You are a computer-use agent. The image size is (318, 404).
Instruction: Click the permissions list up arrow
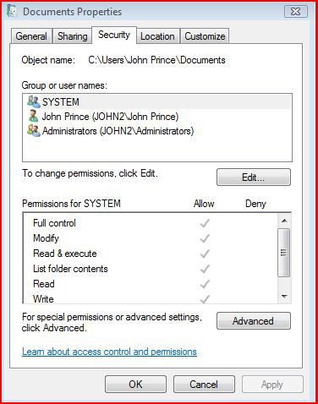coord(284,221)
